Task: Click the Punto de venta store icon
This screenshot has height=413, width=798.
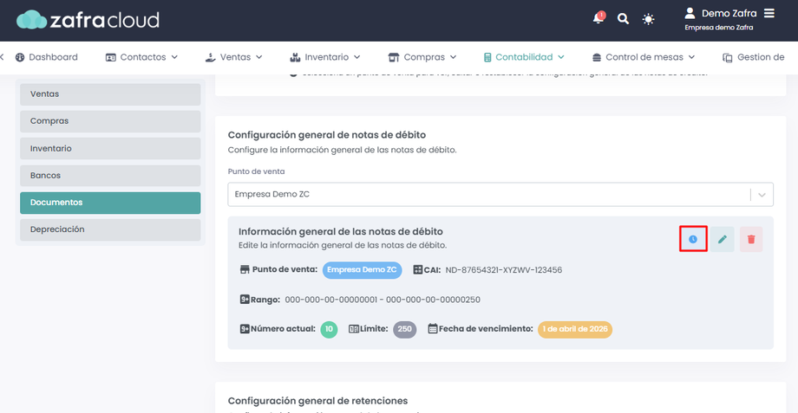Action: [x=245, y=269]
